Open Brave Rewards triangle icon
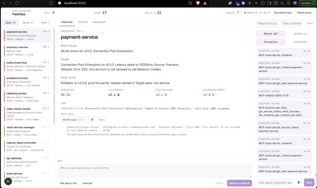 pyautogui.click(x=205, y=3)
